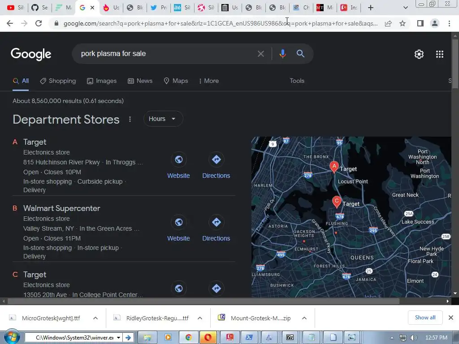Click the site lock security icon
Image resolution: width=459 pixels, height=344 pixels.
(x=56, y=23)
